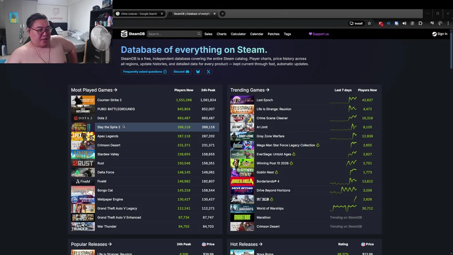The width and height of the screenshot is (453, 255).
Task: Click the speaker volume extension icon
Action: 404,23
